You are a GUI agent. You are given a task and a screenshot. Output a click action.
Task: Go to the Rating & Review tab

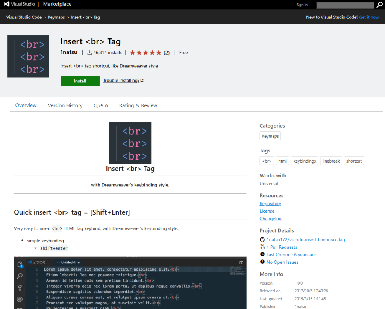click(138, 105)
